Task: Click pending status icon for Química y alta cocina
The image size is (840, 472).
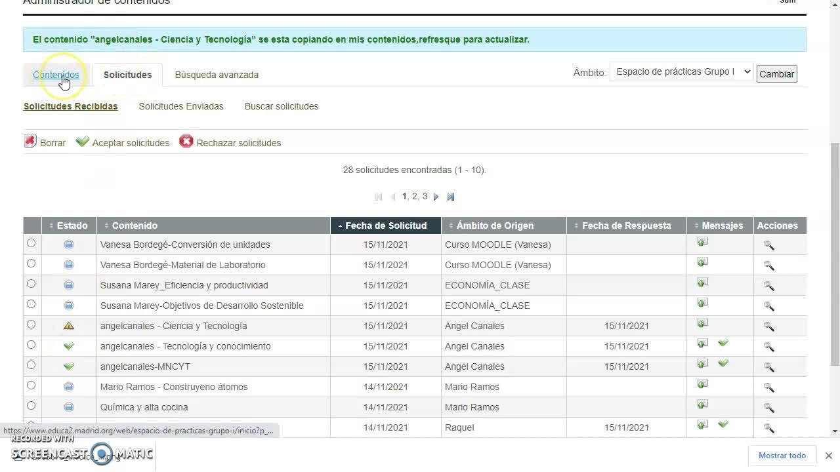Action: click(69, 407)
